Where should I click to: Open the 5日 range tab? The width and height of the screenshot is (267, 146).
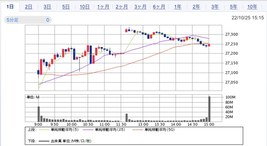pyautogui.click(x=66, y=7)
